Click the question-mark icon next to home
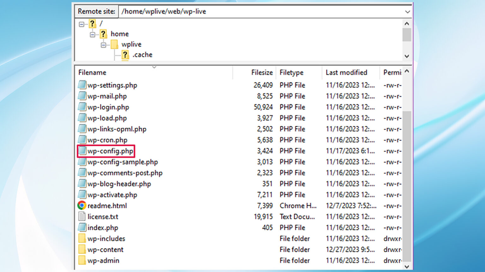 (x=104, y=34)
